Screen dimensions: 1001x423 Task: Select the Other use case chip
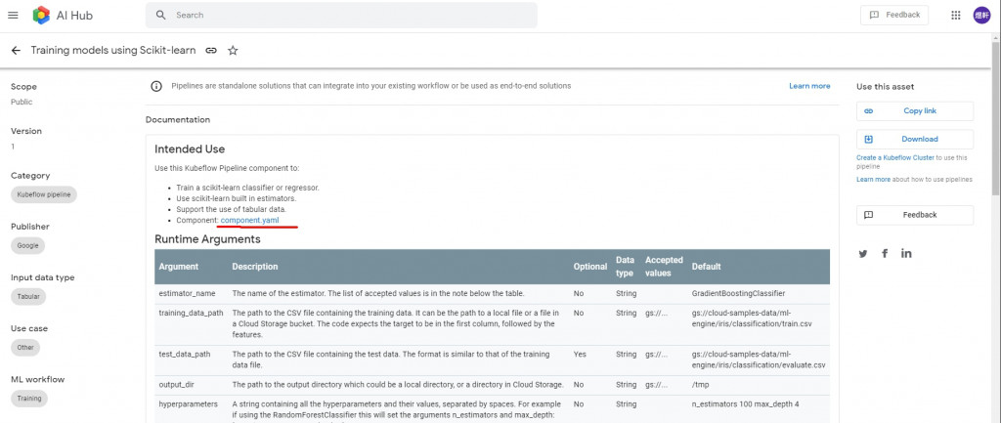click(25, 348)
